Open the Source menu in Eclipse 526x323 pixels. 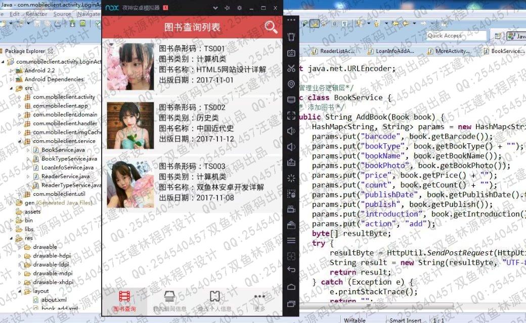coord(62,14)
